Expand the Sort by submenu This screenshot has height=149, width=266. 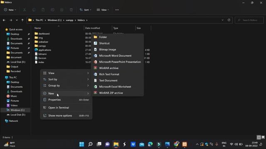(x=66, y=79)
